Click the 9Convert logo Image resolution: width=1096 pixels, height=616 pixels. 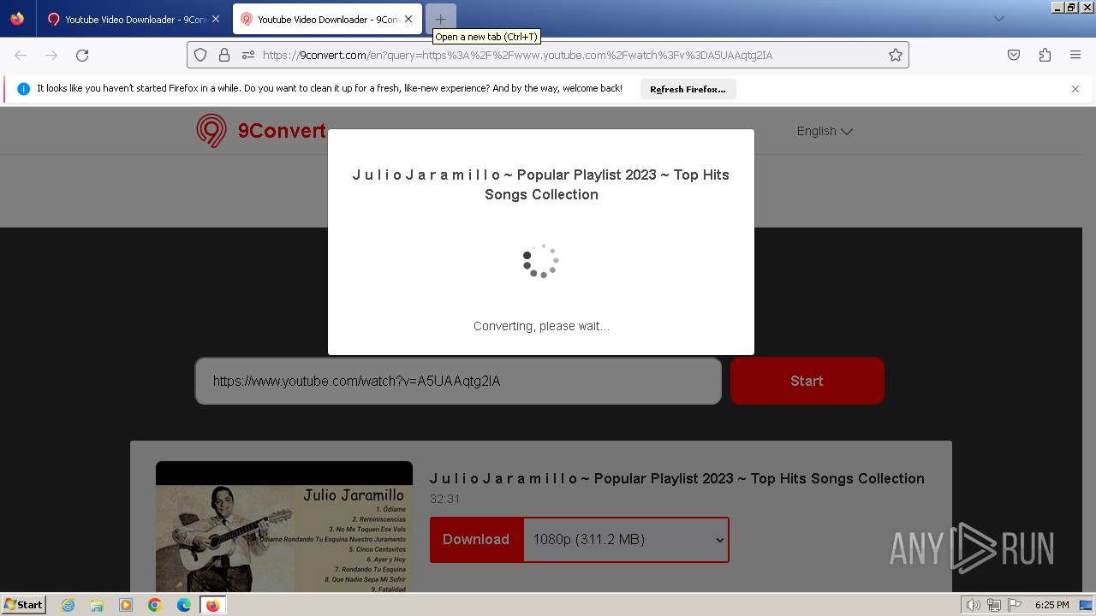[261, 131]
